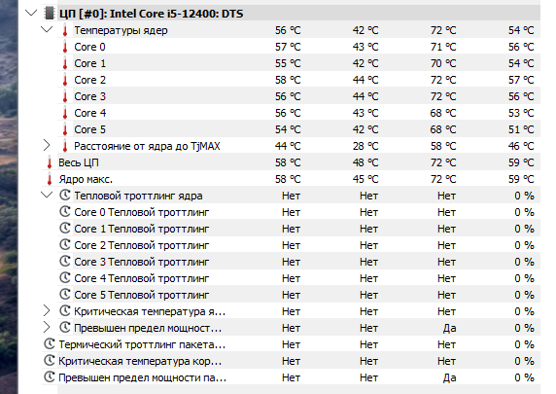
Task: Collapse Тепловой троттлинг ядра group
Action: point(47,196)
